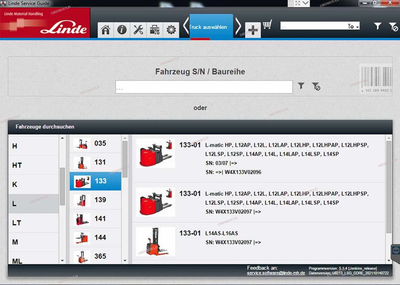Click the fullscreen icon in title bar

pyautogui.click(x=298, y=3)
